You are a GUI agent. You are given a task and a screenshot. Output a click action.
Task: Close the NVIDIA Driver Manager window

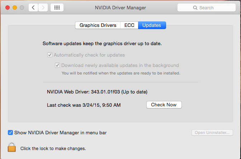click(x=8, y=8)
